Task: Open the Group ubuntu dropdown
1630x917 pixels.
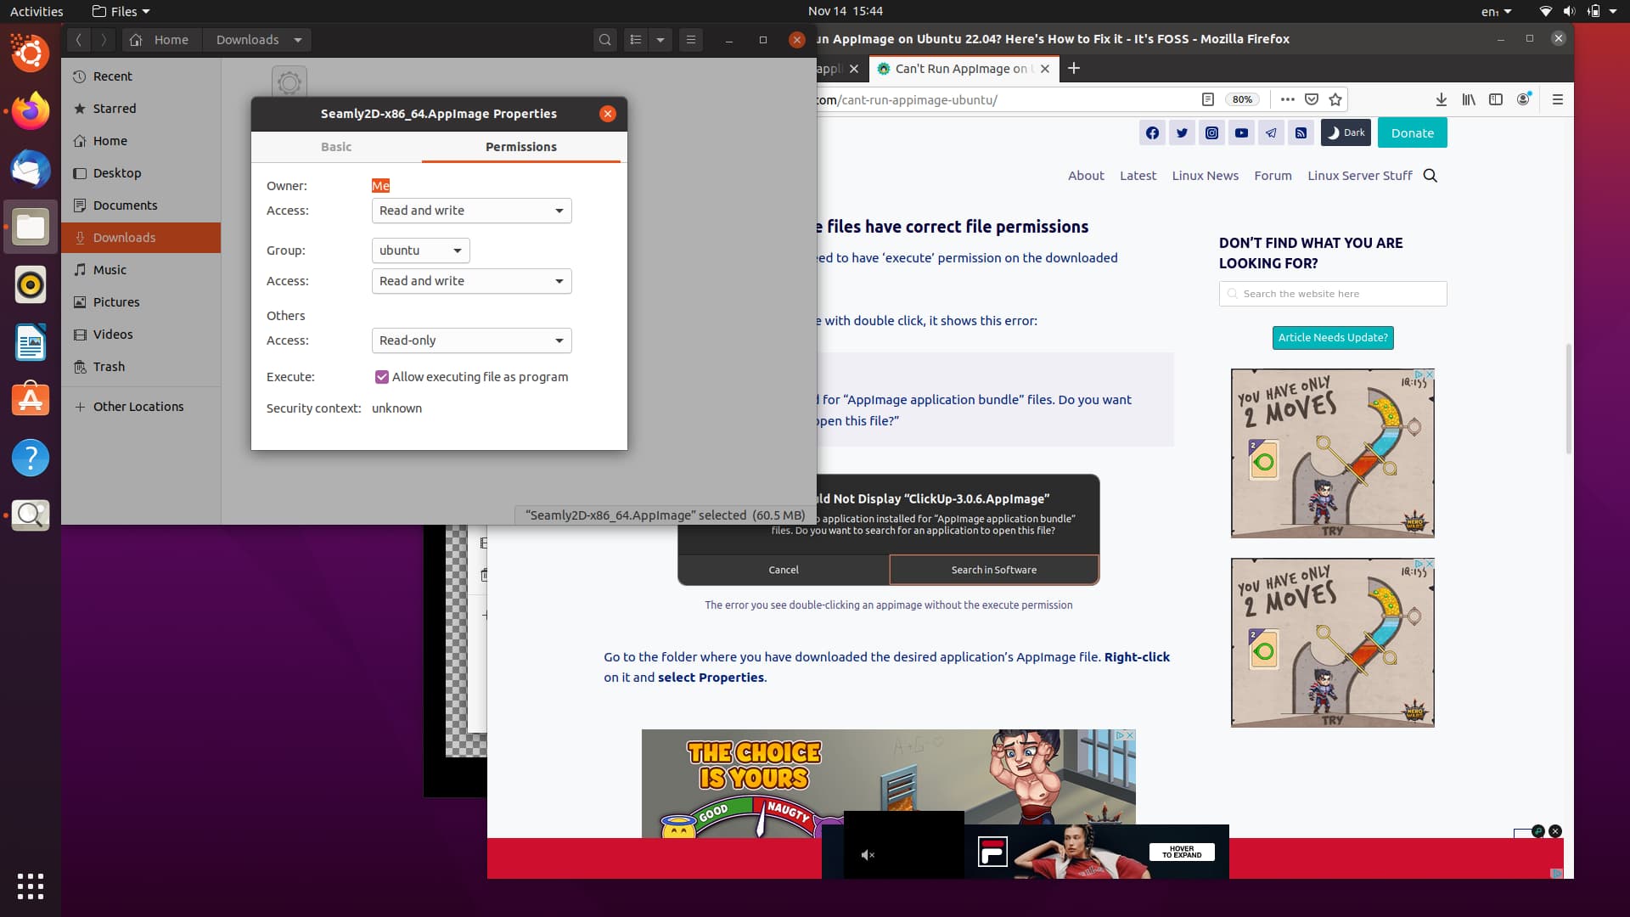Action: tap(420, 250)
